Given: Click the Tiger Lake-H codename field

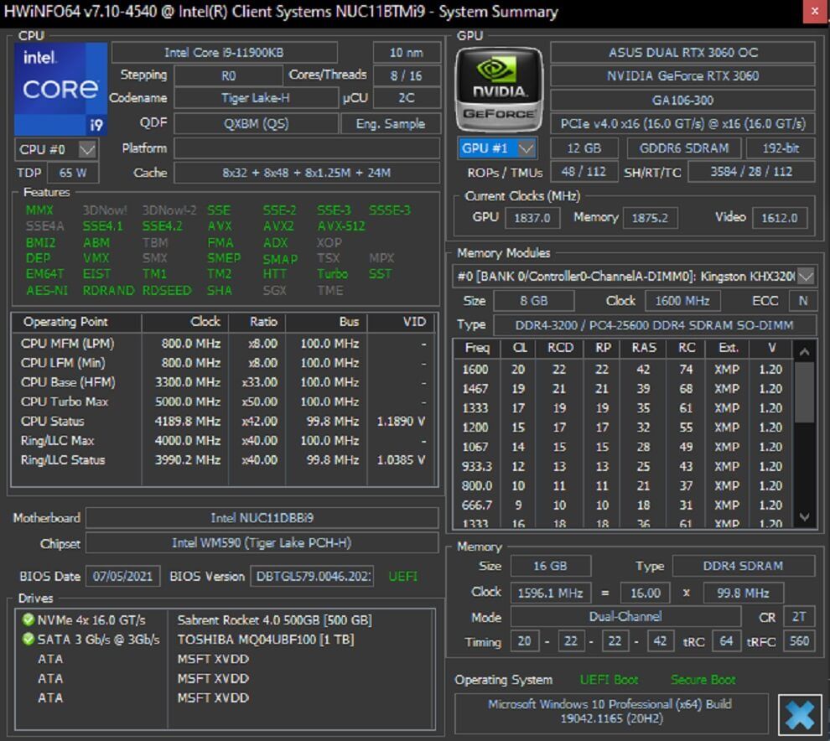Looking at the screenshot, I should click(x=256, y=98).
